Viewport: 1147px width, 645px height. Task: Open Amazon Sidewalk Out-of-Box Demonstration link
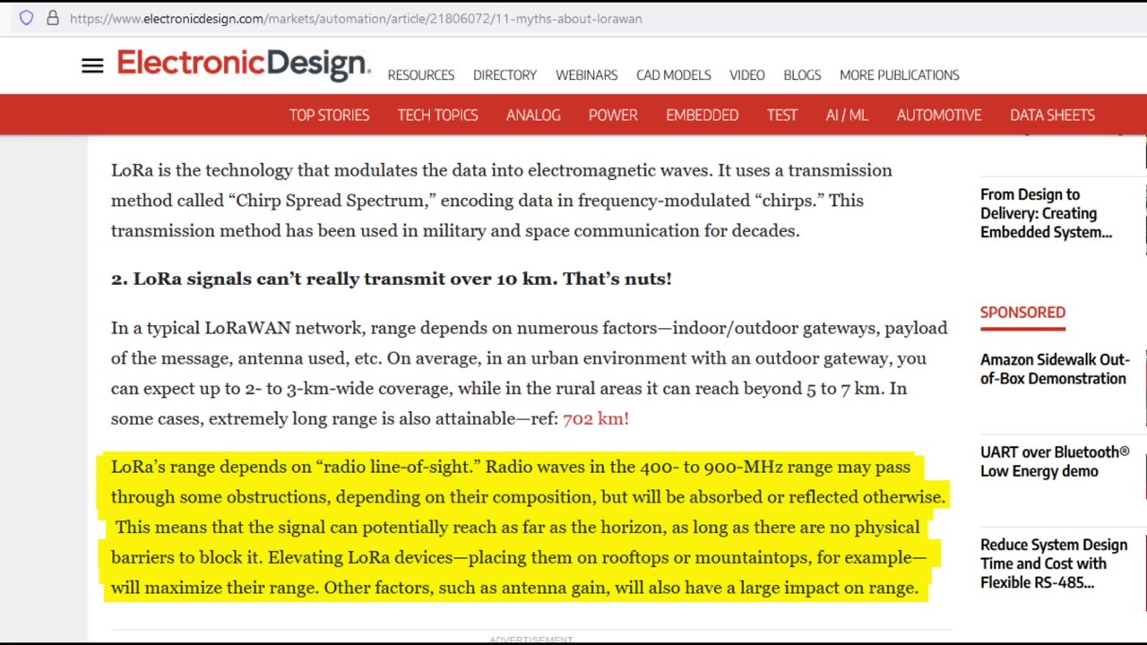(1055, 369)
